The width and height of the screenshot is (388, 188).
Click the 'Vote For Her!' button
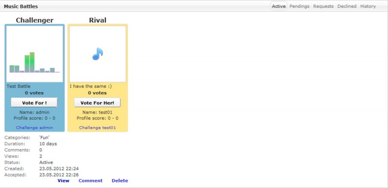[x=97, y=103]
